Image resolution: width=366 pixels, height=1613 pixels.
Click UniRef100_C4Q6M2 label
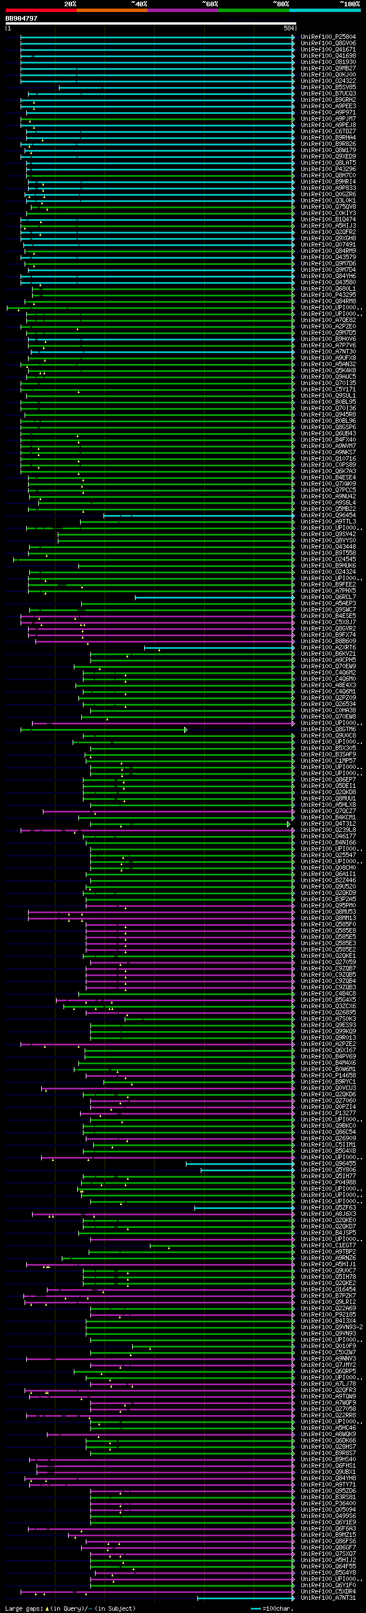point(328,672)
